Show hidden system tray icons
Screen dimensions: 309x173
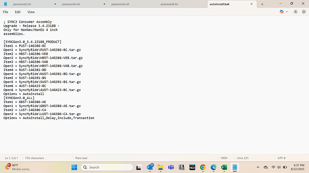258,167
